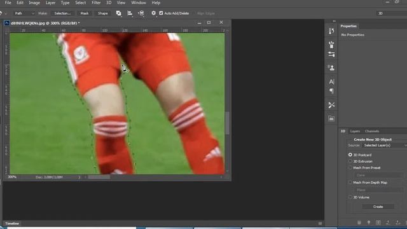Select the Properties panel tab
Viewport: 407px width, 229px height.
348,26
